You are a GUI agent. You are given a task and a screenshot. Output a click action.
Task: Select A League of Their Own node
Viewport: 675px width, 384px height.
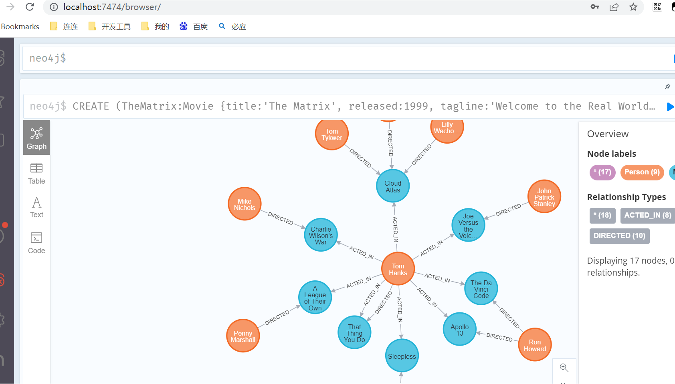[x=315, y=298]
